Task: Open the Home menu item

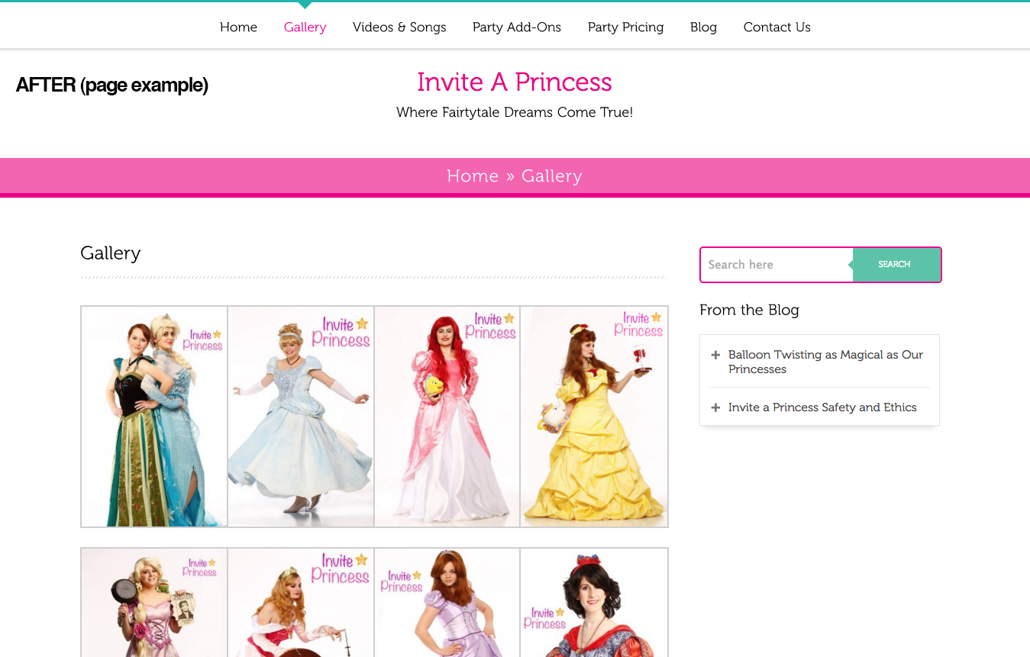Action: click(x=238, y=27)
